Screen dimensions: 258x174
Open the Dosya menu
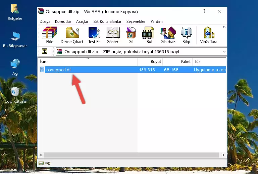point(45,22)
